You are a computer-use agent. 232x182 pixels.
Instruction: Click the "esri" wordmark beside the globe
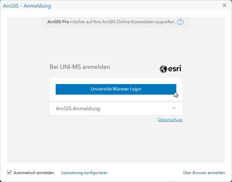pos(175,69)
